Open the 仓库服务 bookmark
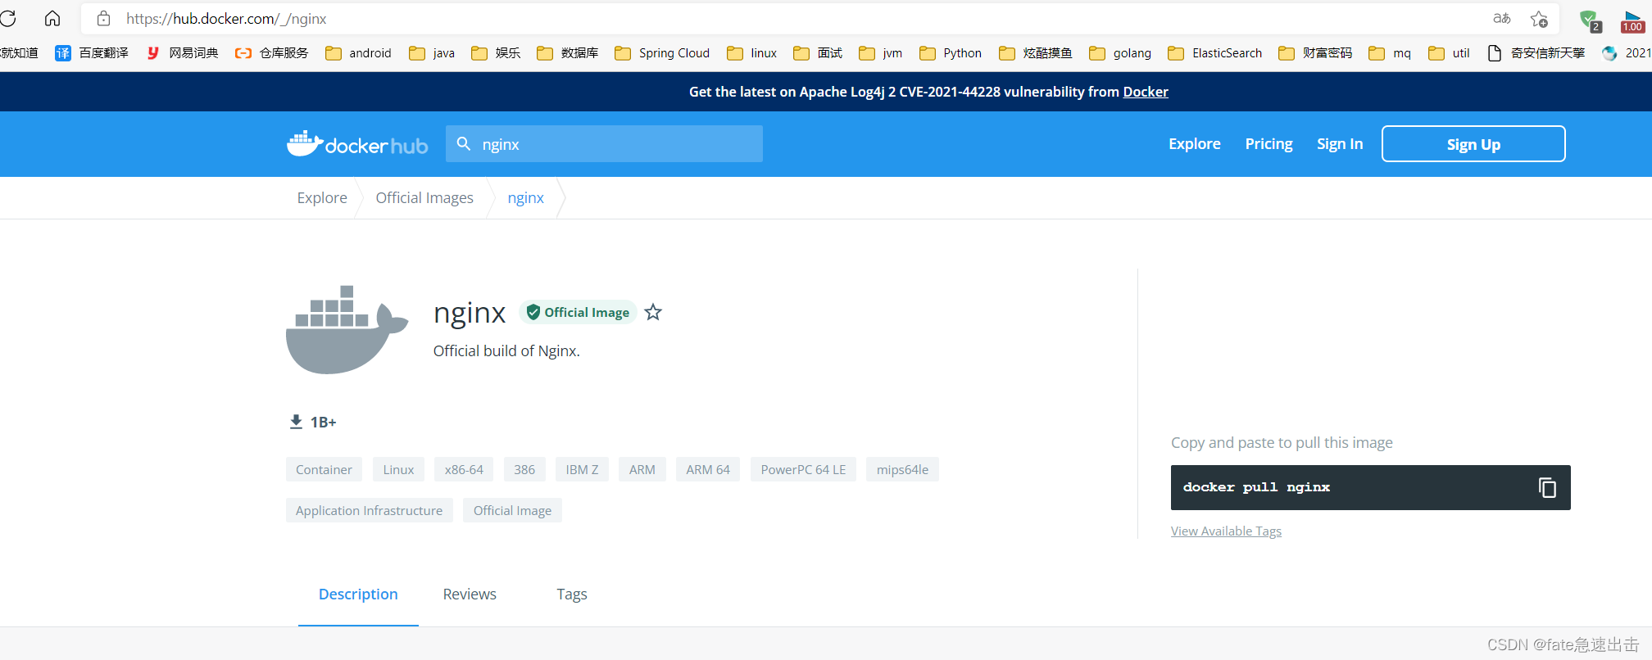This screenshot has height=660, width=1652. [x=272, y=53]
